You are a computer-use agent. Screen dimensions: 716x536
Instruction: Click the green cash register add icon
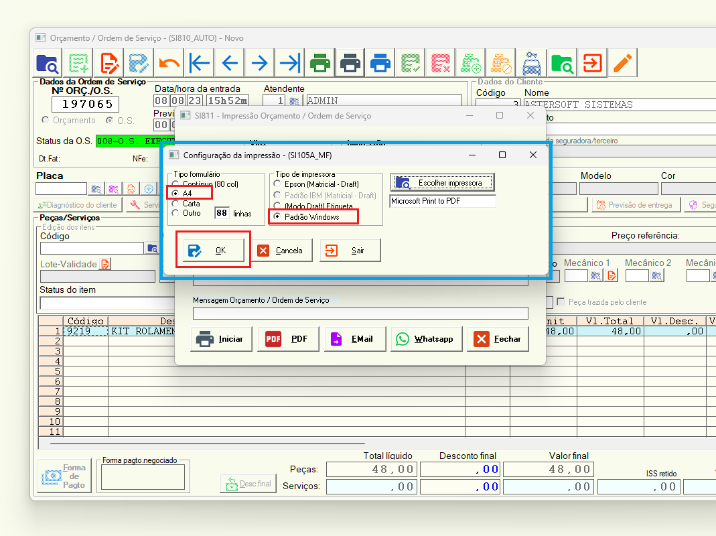[x=471, y=64]
